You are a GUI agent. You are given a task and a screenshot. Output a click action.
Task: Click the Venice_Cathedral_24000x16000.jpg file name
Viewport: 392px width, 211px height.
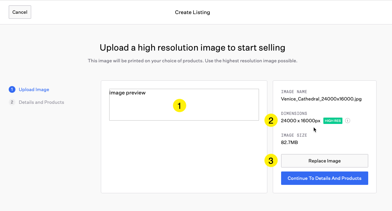[321, 99]
